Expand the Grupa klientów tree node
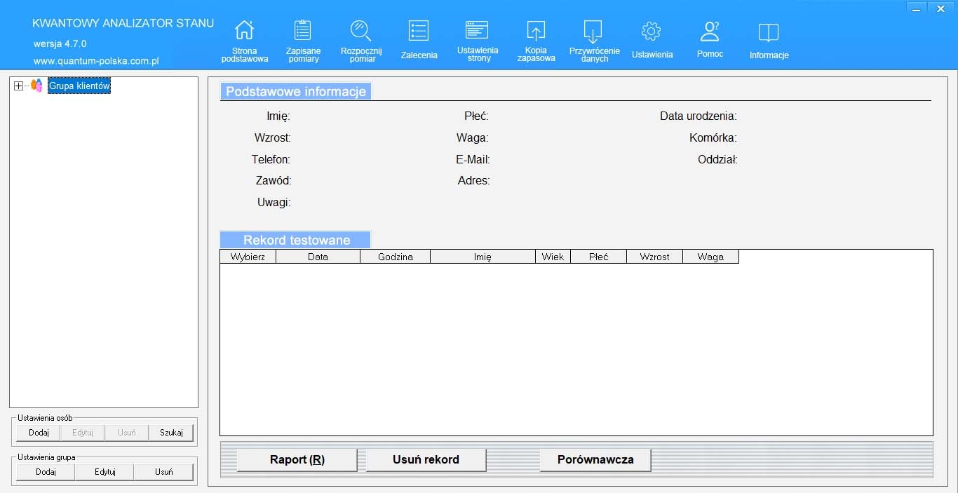 [18, 86]
